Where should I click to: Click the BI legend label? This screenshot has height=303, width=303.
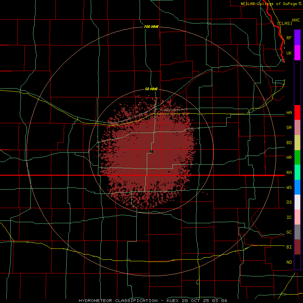[x=289, y=247]
